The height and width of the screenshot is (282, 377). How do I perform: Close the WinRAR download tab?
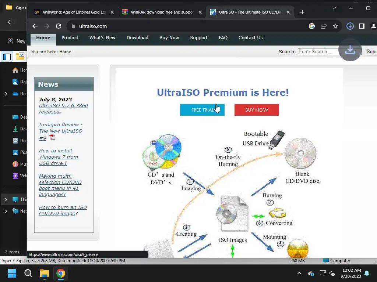click(200, 12)
